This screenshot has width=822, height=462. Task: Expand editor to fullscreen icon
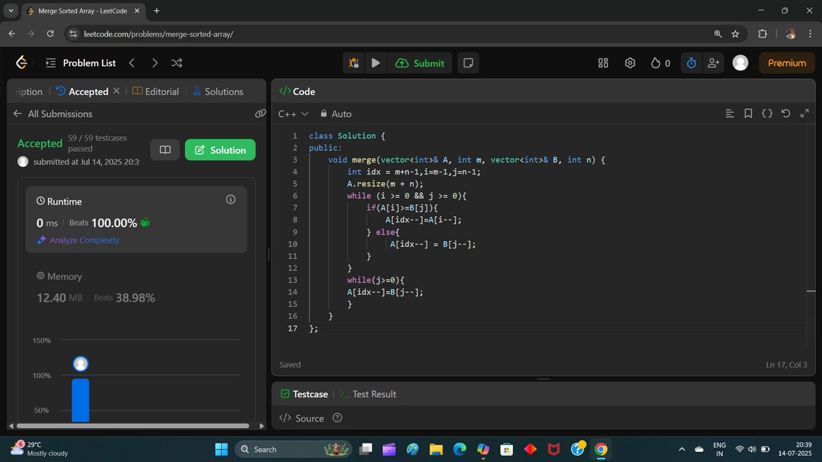(x=804, y=114)
